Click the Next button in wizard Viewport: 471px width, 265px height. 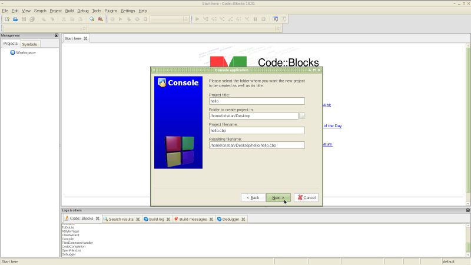[x=278, y=197]
